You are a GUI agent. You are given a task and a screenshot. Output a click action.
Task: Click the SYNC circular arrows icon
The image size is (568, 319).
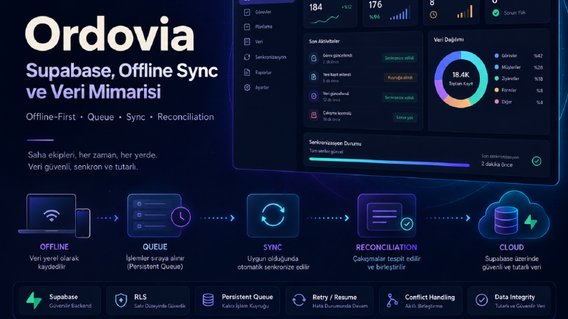(273, 215)
